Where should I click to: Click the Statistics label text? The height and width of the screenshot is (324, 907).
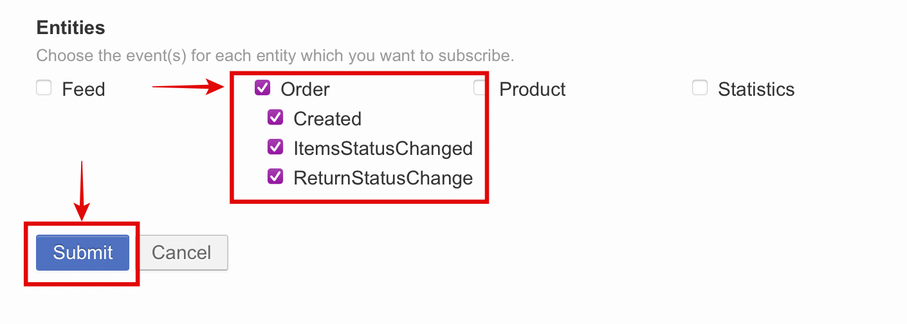point(756,89)
